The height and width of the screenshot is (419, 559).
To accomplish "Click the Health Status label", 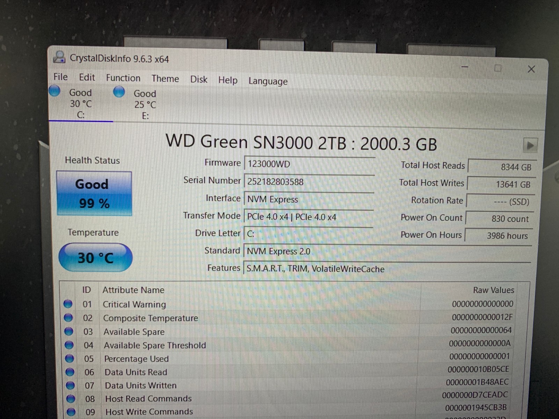I will tap(93, 160).
